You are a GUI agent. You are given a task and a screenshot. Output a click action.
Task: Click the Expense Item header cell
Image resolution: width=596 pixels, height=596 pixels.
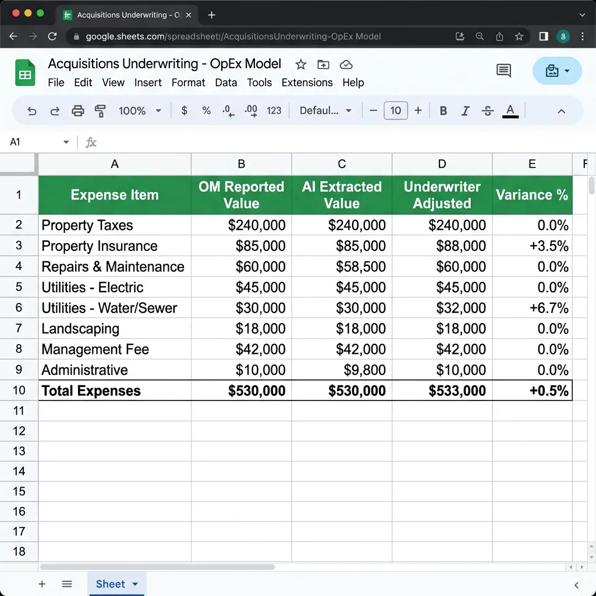115,195
